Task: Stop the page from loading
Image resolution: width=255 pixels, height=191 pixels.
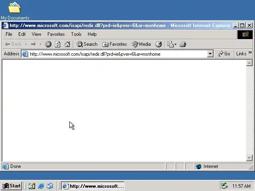Action: [48, 44]
